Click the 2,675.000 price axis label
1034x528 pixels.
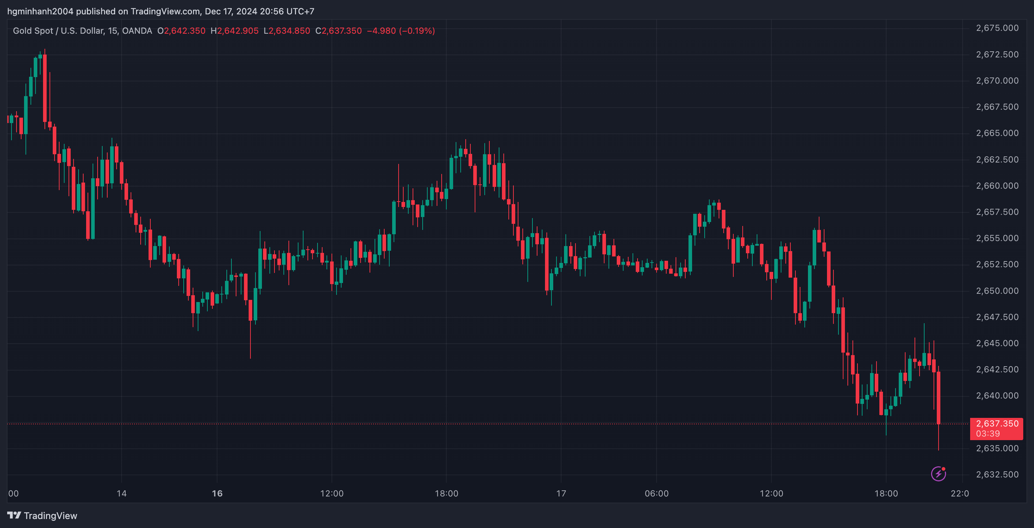pyautogui.click(x=997, y=28)
